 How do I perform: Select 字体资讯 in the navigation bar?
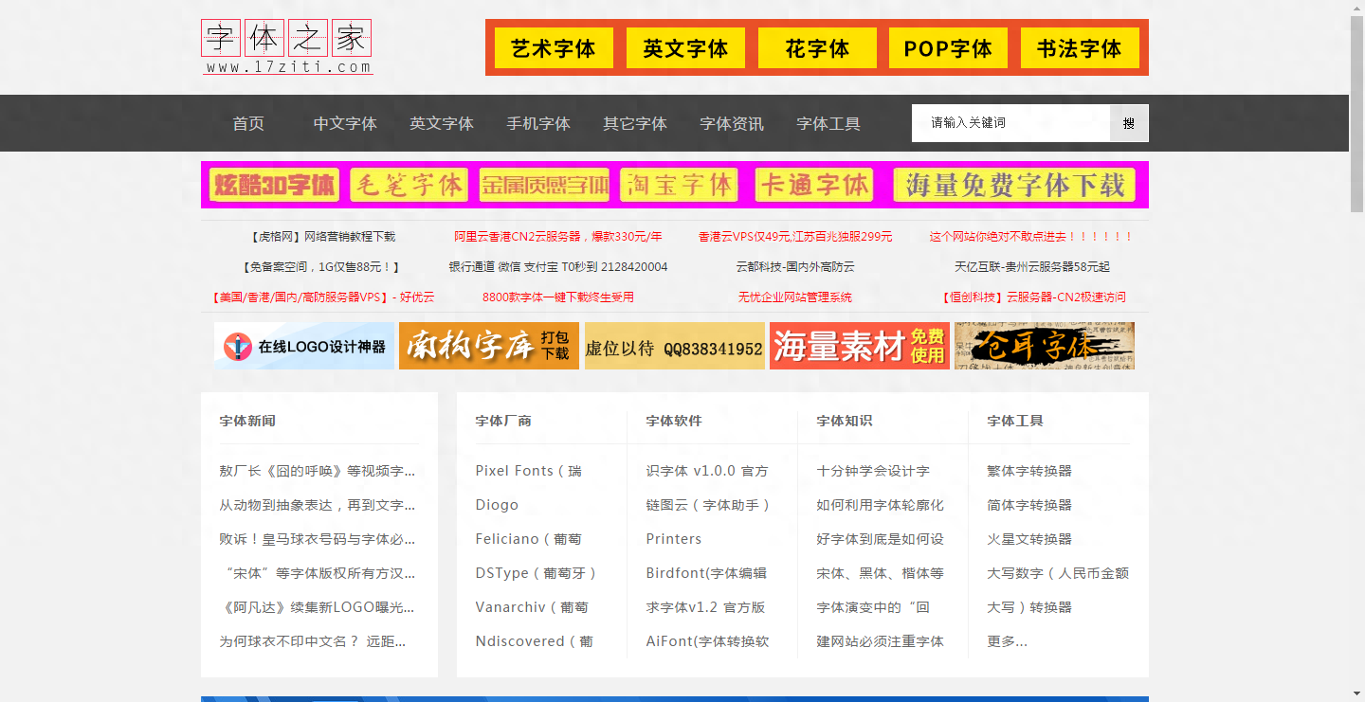(731, 123)
